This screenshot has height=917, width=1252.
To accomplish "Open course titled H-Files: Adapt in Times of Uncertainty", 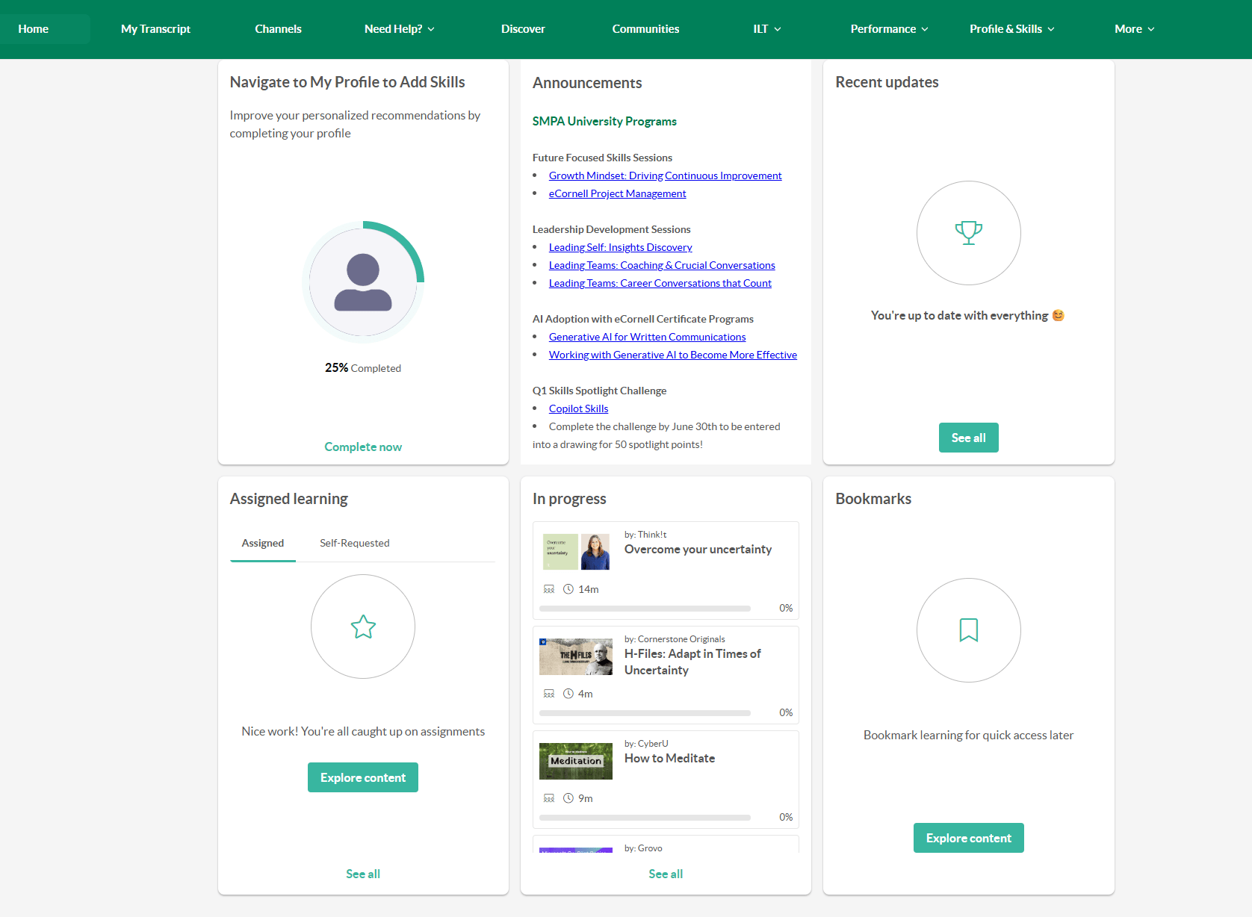I will 692,662.
